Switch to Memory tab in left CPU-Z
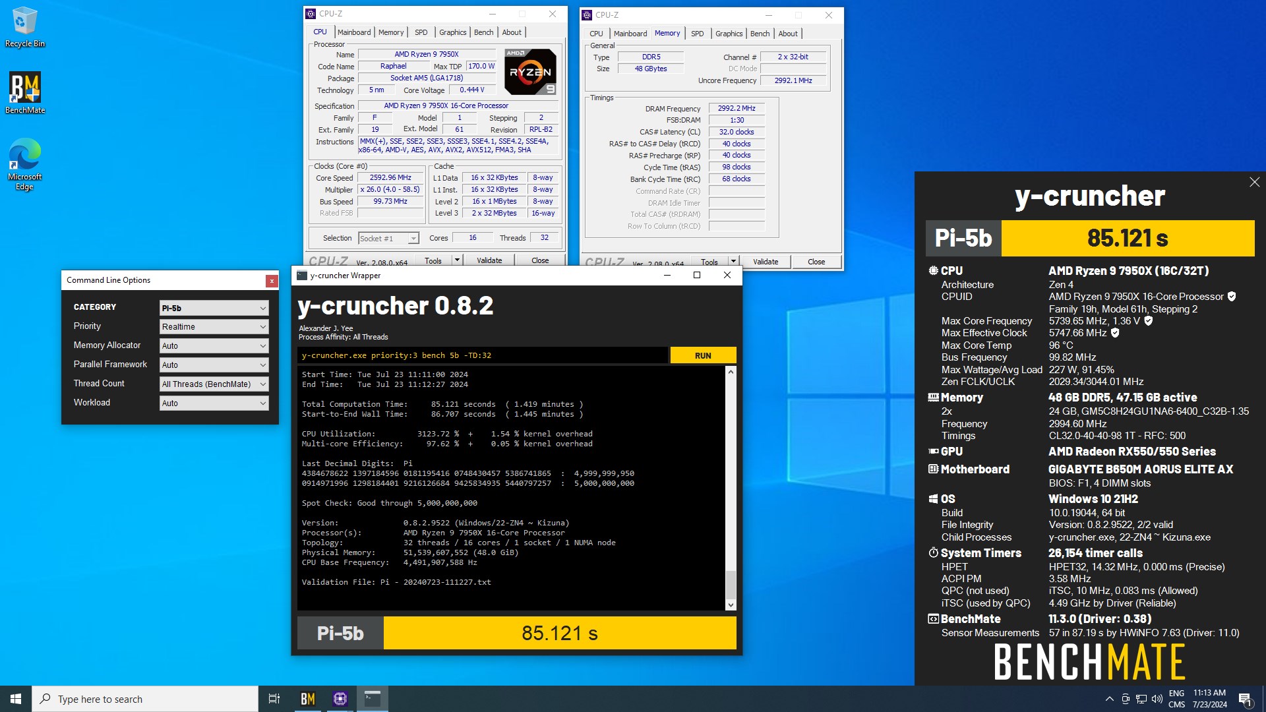This screenshot has height=712, width=1266. click(x=391, y=32)
